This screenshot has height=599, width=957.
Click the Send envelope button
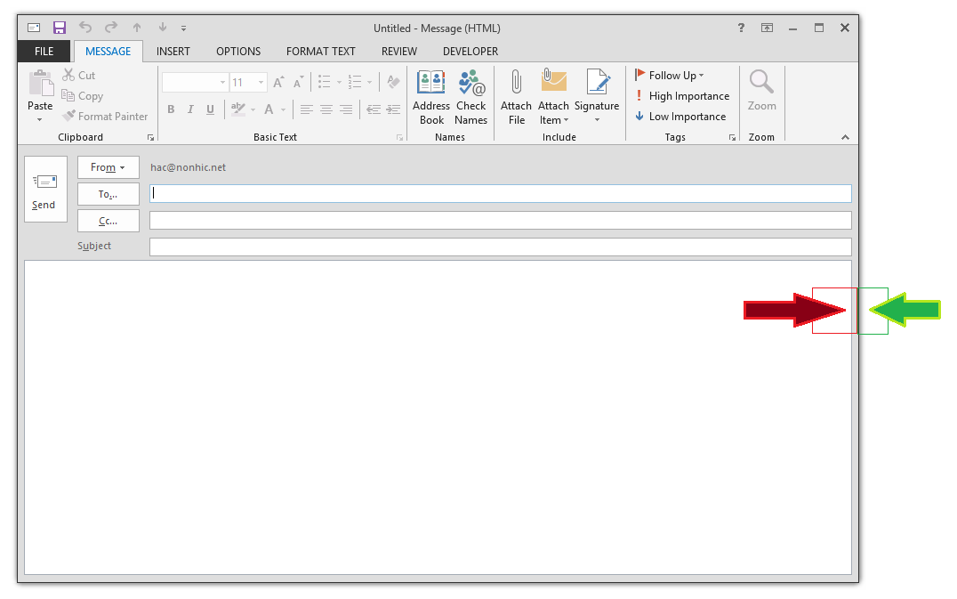tap(45, 189)
